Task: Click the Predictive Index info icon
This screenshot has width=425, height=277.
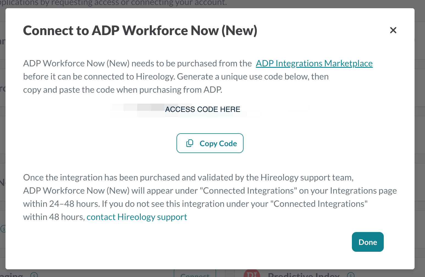Action: click(x=351, y=275)
